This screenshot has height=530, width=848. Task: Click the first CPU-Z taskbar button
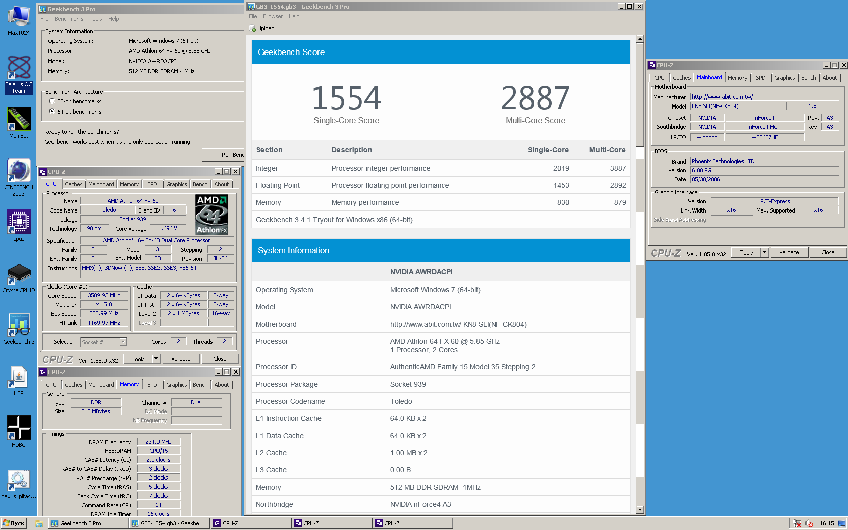[251, 523]
